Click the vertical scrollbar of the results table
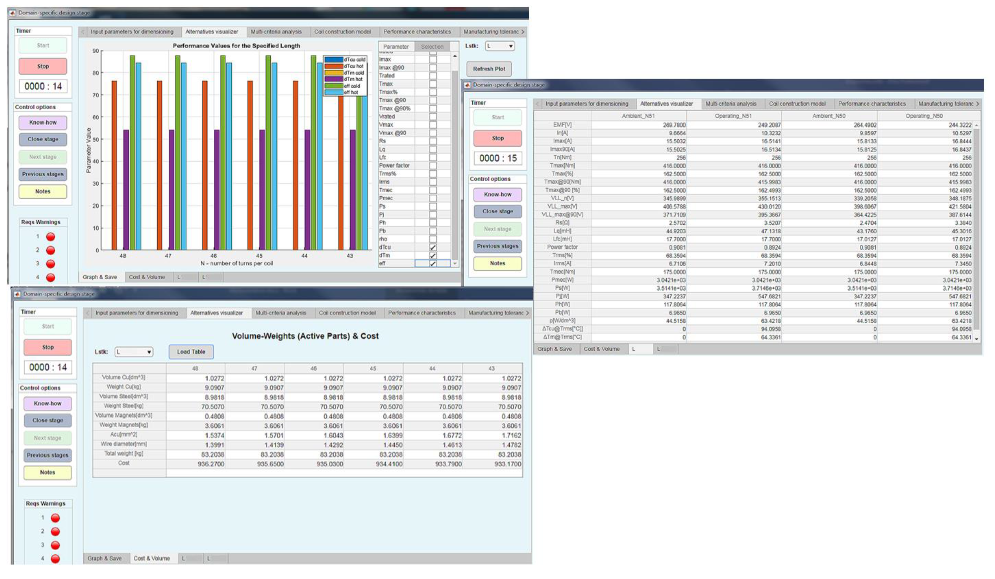The image size is (995, 579). coord(977,229)
